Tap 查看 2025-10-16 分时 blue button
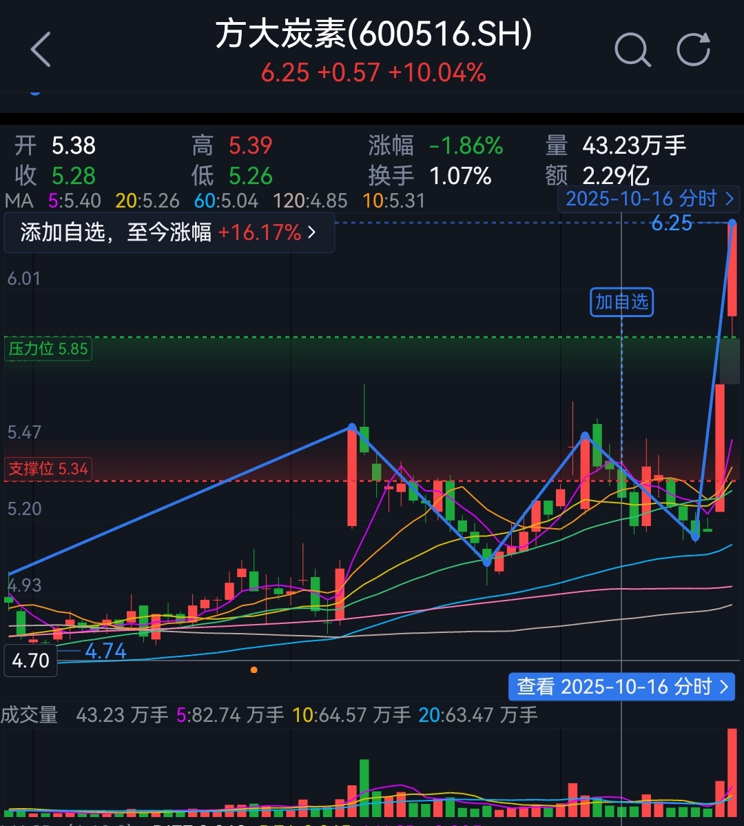Viewport: 744px width, 826px height. 621,687
